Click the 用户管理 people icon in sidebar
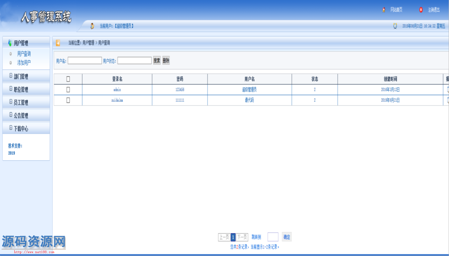The image size is (449, 256). tap(10, 43)
